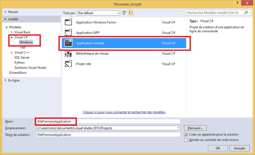The width and height of the screenshot is (255, 155).
Task: Select Application Windows Forms template name
Action: 96,22
